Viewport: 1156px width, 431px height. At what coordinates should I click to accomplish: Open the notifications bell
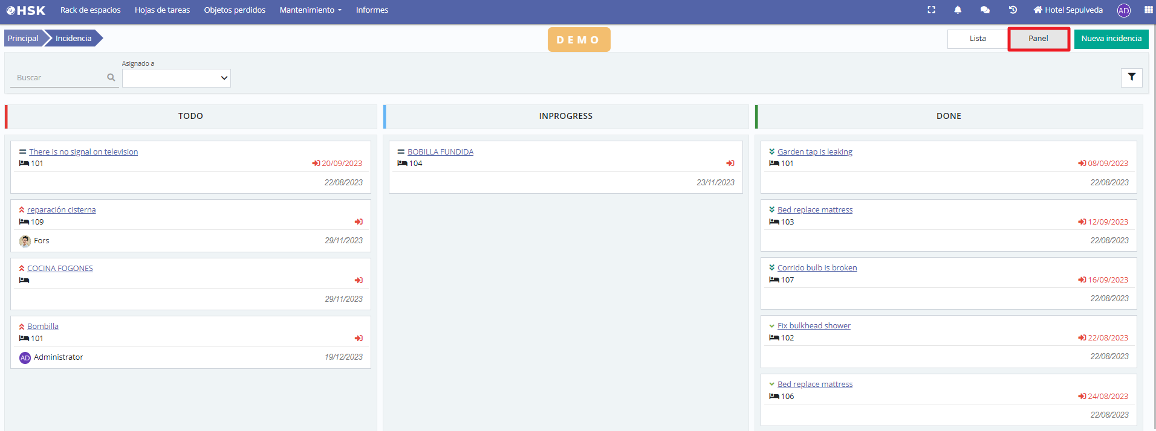pyautogui.click(x=958, y=10)
